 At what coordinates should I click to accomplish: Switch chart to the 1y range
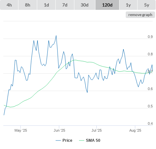(x=128, y=5)
